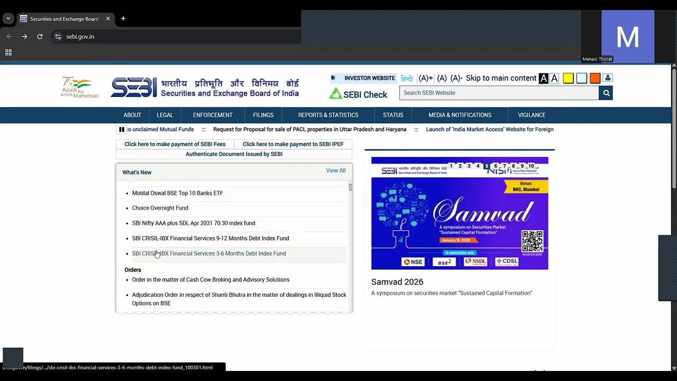Go back in browser history
Viewport: 677px width, 381px height.
(x=9, y=37)
